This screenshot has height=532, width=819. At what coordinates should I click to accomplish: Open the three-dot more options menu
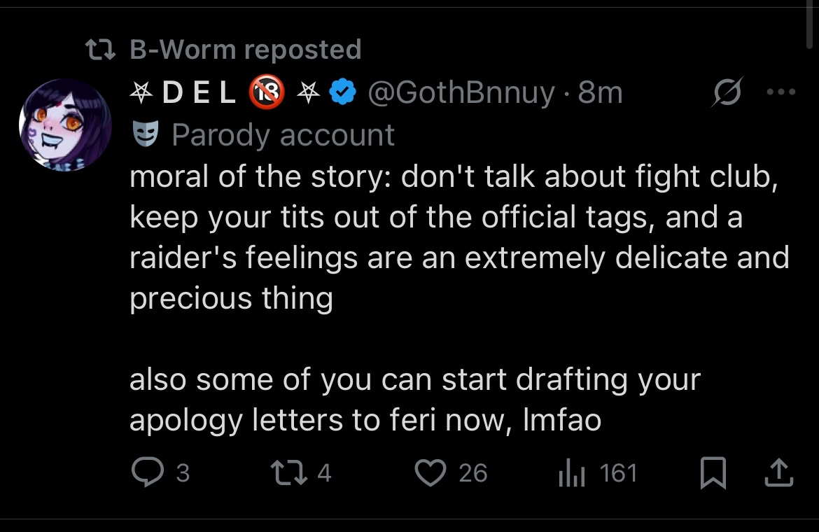[x=781, y=92]
